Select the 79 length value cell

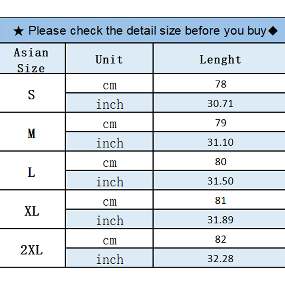coord(221,123)
